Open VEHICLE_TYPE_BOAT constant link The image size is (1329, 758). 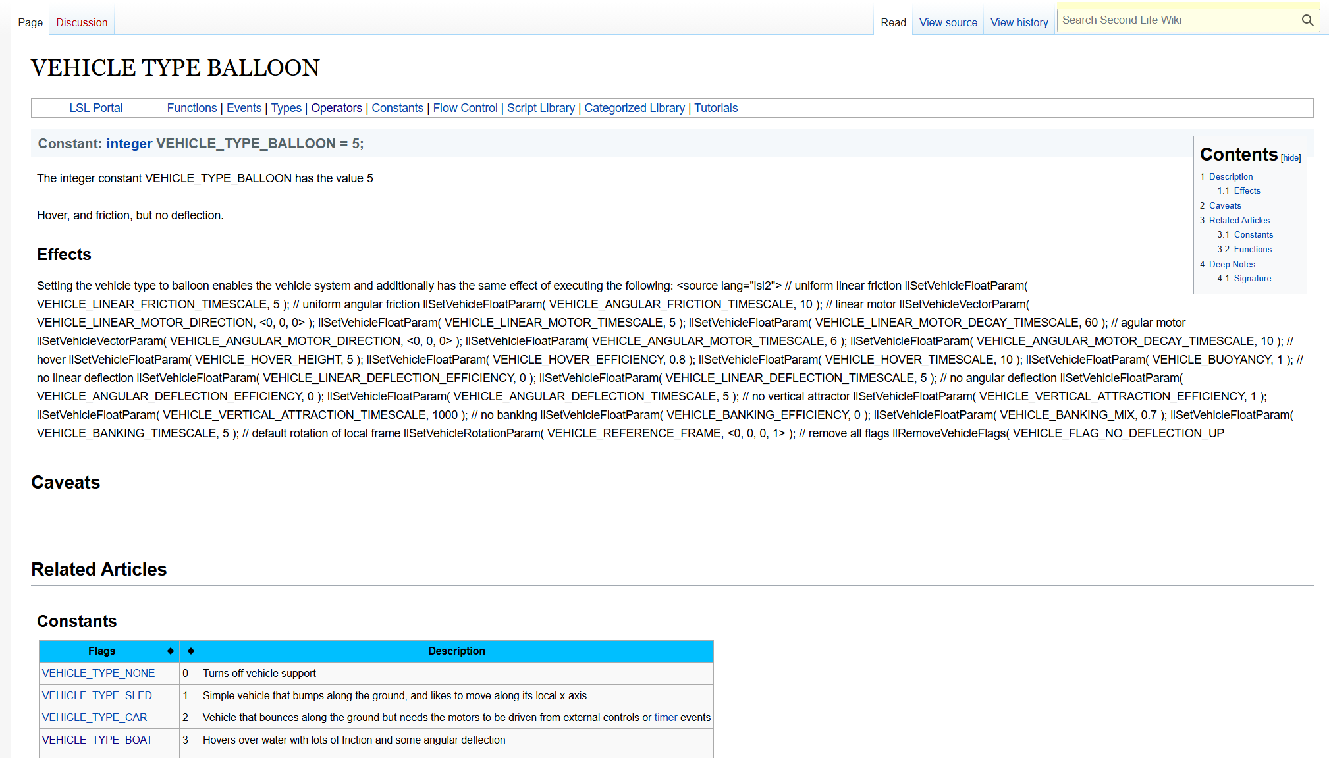pos(97,740)
